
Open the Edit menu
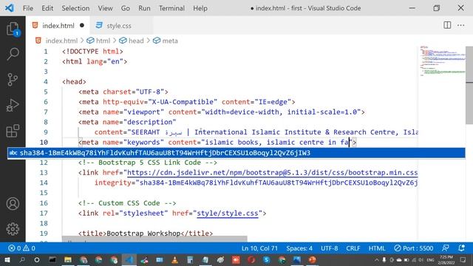(47, 8)
